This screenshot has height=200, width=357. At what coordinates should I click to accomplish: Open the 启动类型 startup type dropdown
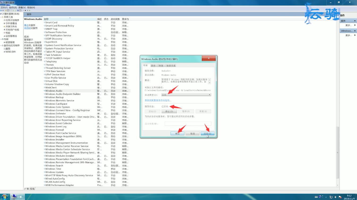pyautogui.click(x=186, y=95)
